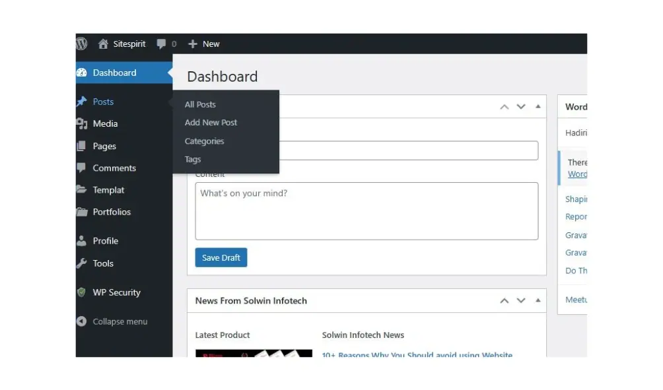The width and height of the screenshot is (663, 390).
Task: Click the Profile user icon
Action: 82,241
